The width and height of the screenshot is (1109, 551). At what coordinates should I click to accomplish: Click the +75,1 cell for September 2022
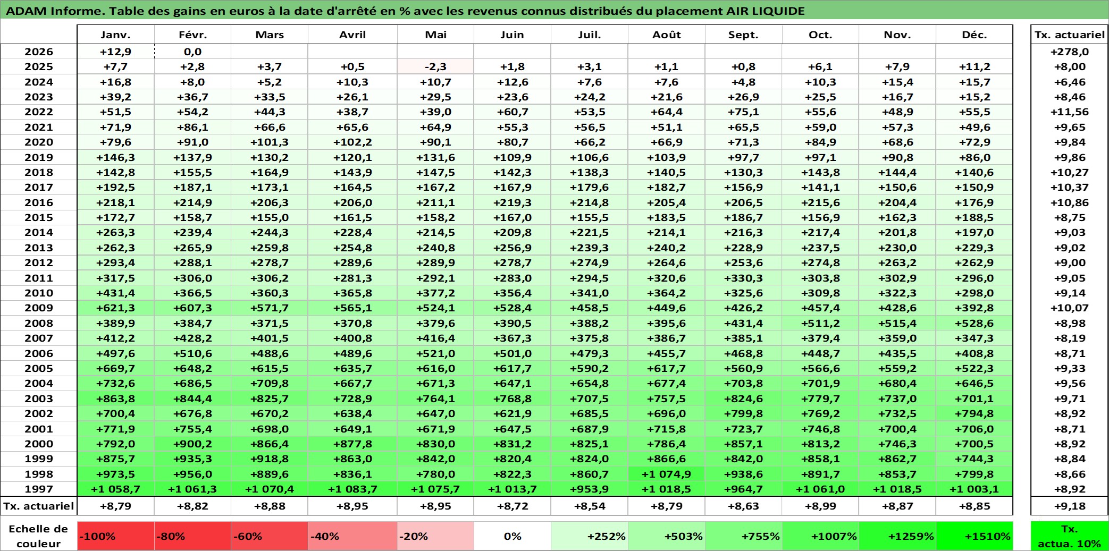744,112
